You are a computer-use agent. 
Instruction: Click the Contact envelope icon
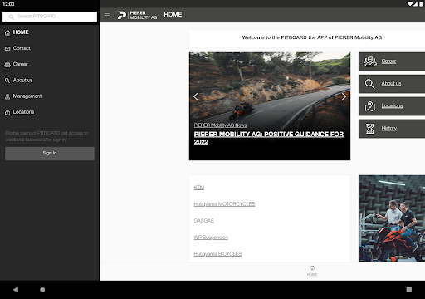[7, 48]
